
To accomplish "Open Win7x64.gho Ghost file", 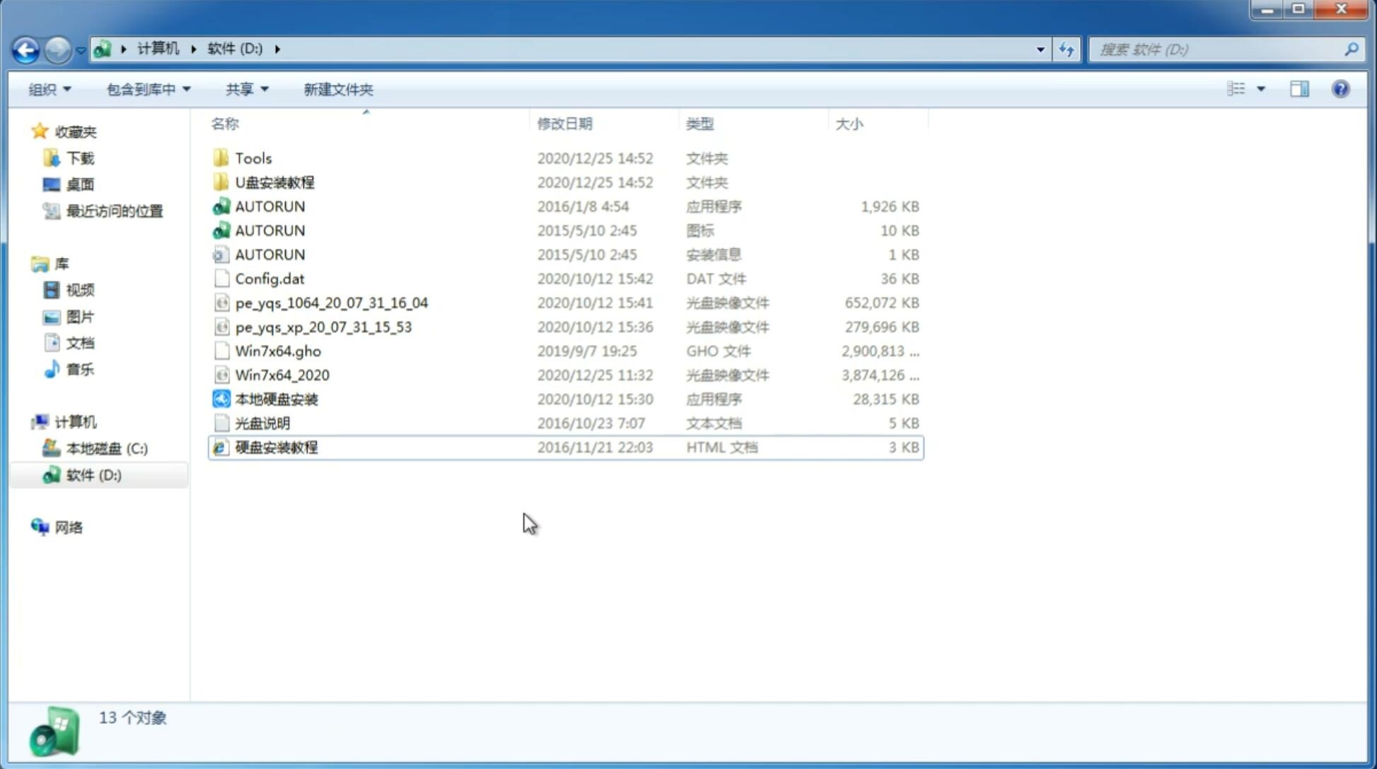I will coord(278,351).
